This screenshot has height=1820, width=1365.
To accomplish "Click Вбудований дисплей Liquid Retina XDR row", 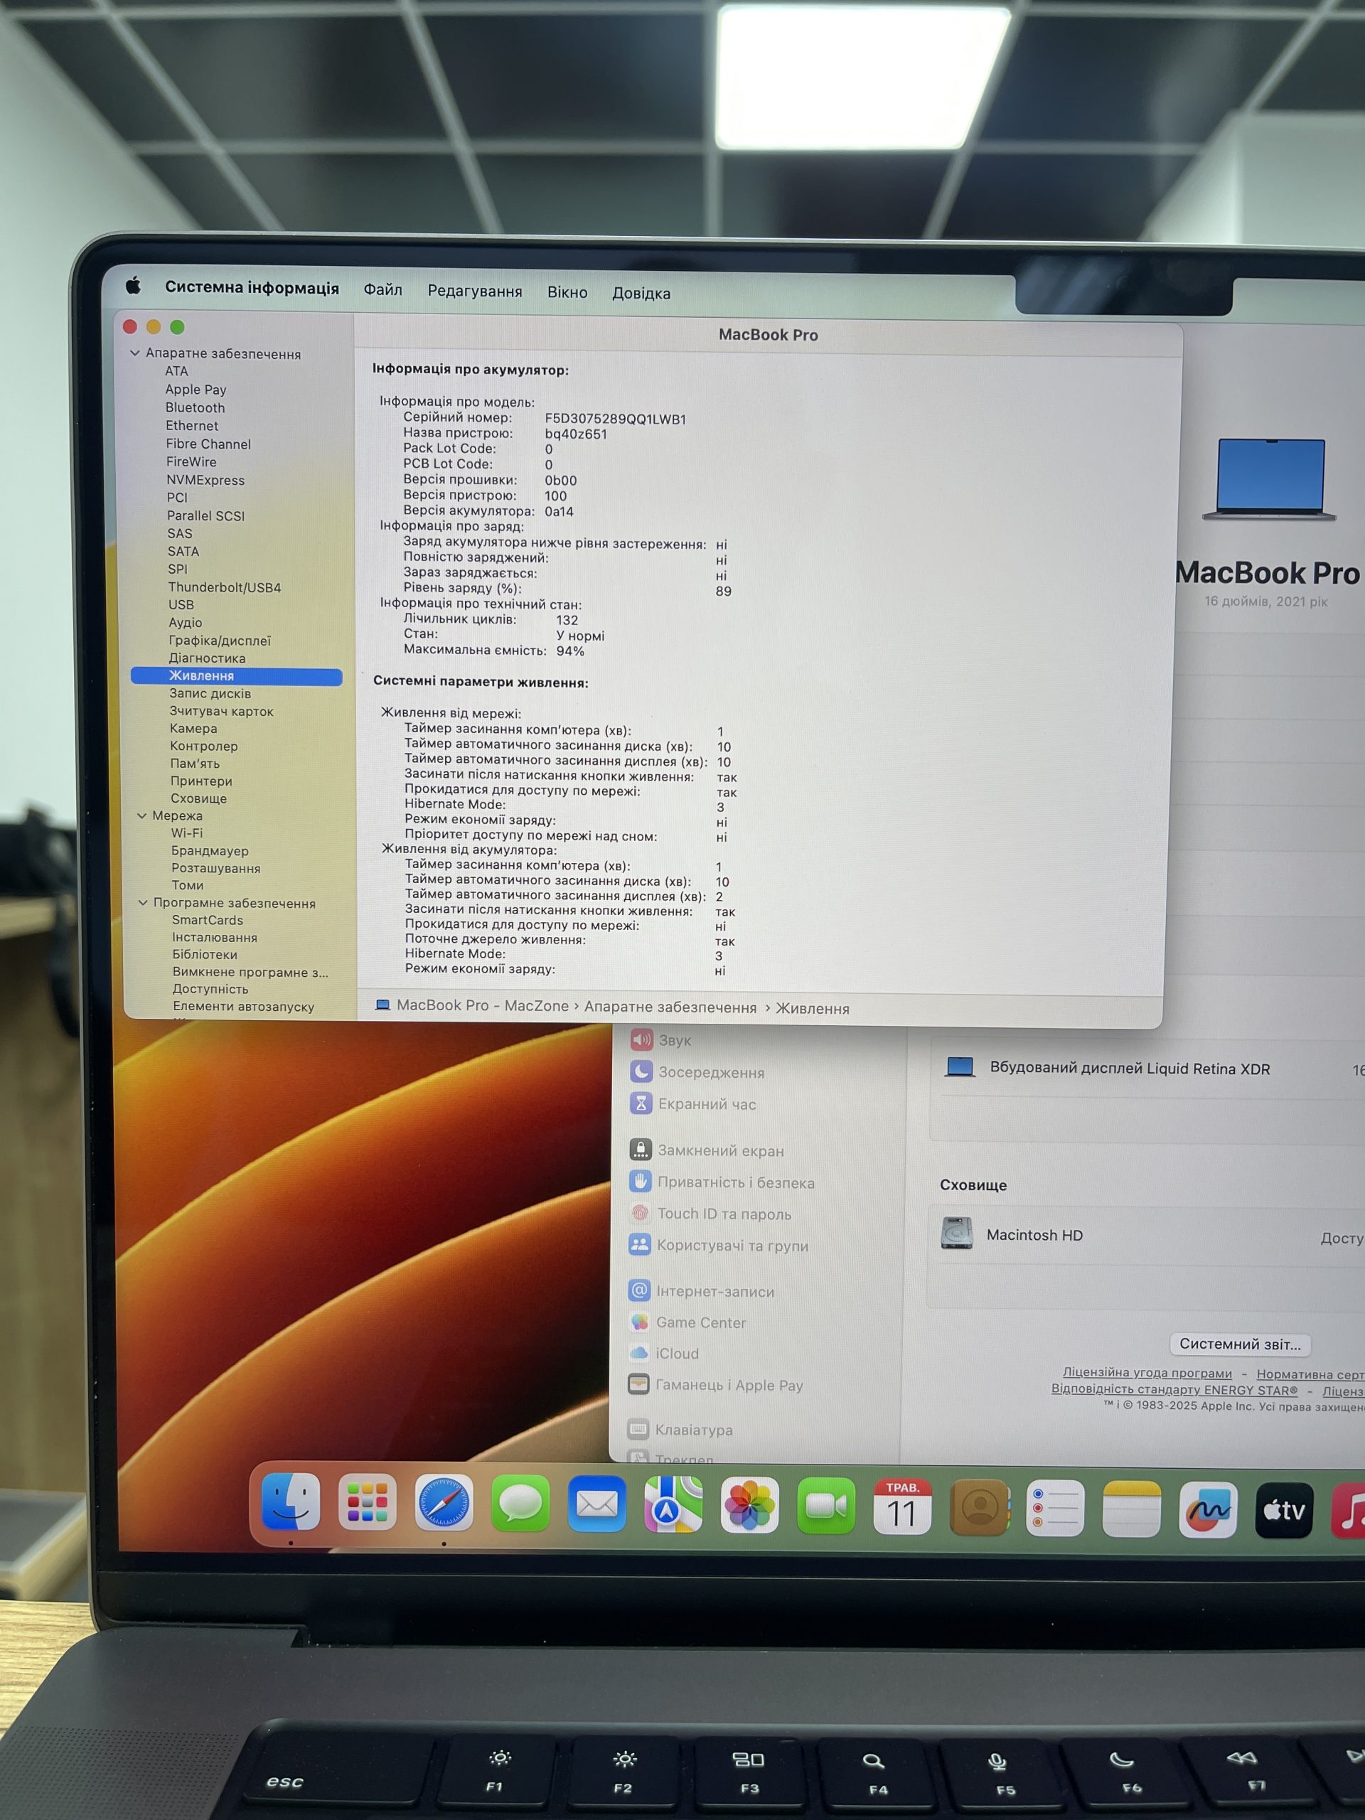I will pyautogui.click(x=1147, y=1068).
